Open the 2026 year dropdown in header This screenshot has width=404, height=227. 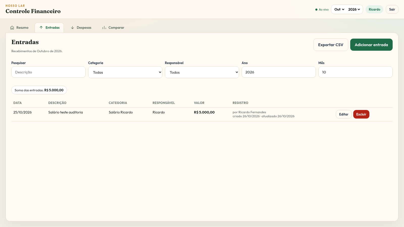(354, 9)
